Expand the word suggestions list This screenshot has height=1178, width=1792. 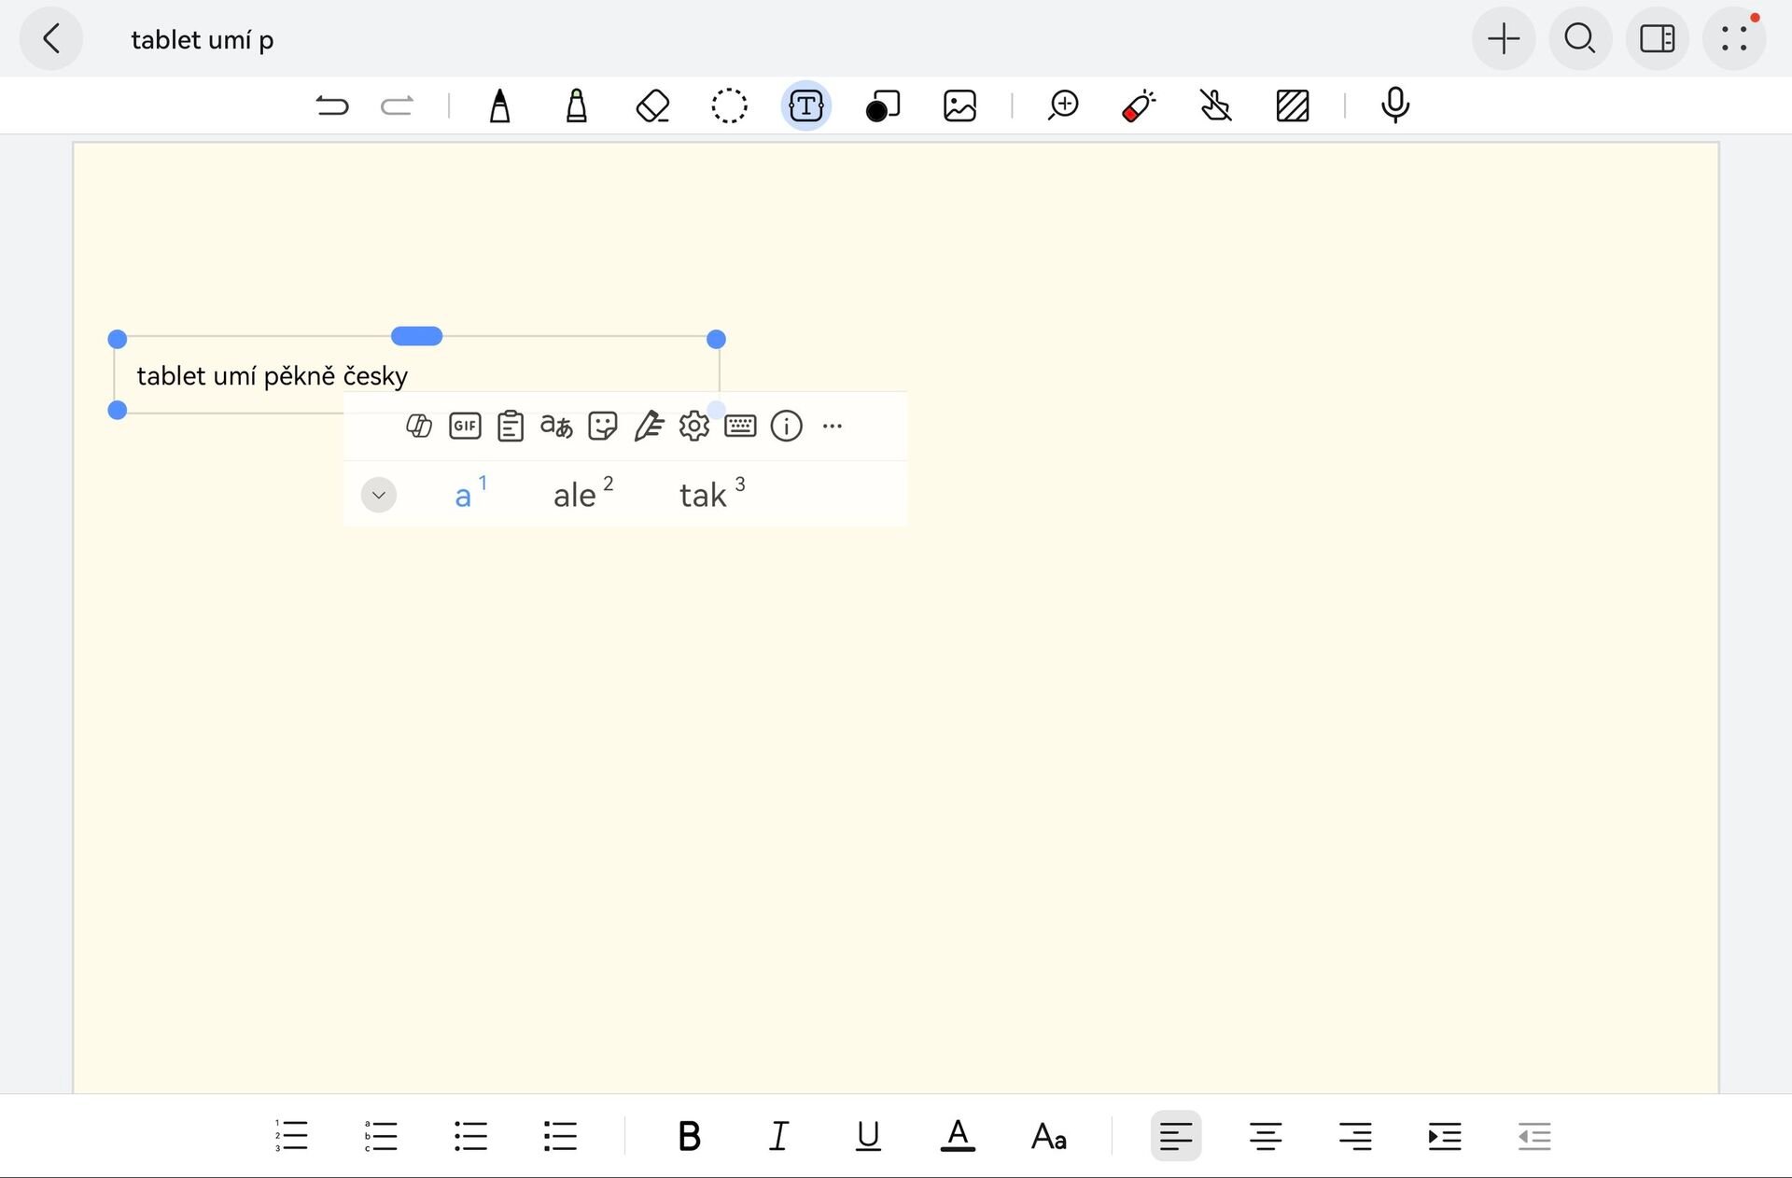[379, 495]
